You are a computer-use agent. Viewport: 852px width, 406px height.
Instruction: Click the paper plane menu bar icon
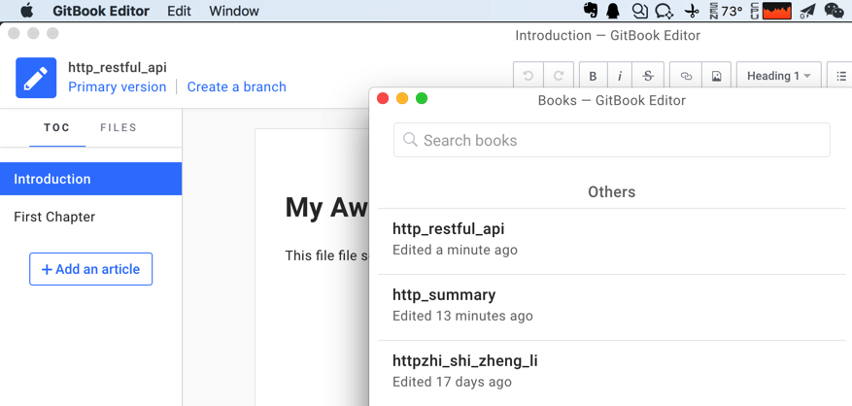click(x=807, y=11)
